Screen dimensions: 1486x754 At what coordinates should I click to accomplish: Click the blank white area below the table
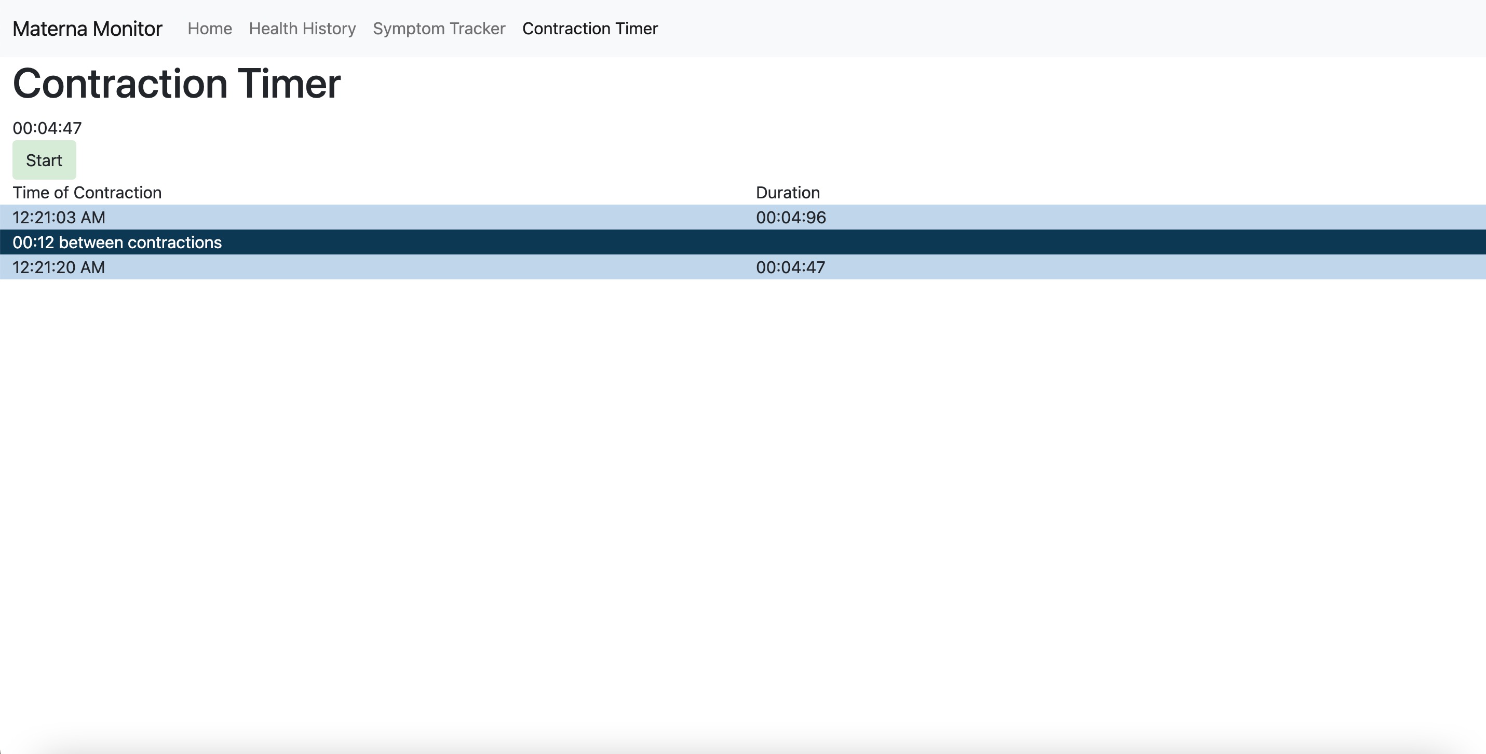pos(743,490)
